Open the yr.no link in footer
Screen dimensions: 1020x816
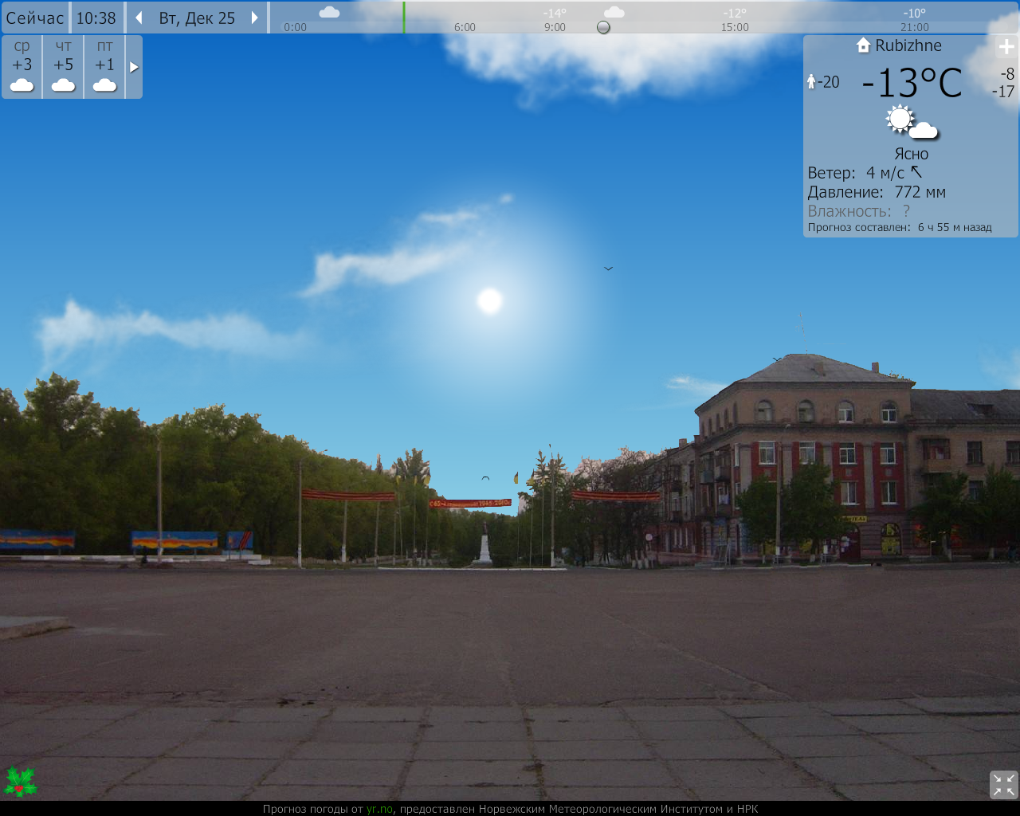379,809
